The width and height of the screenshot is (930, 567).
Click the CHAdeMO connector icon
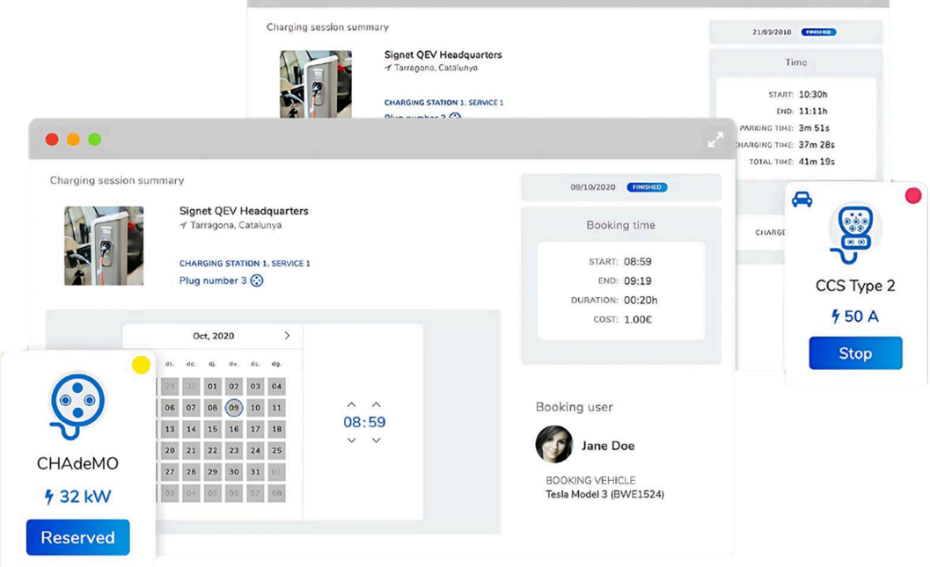tap(77, 405)
